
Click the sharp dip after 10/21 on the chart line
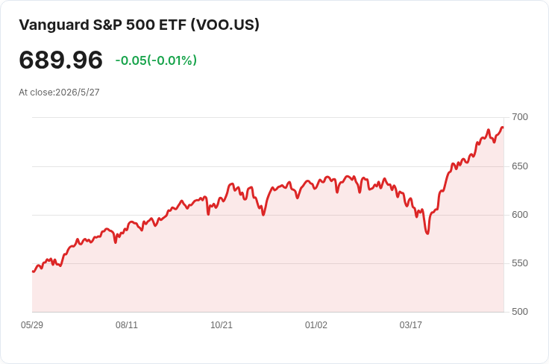coord(263,214)
